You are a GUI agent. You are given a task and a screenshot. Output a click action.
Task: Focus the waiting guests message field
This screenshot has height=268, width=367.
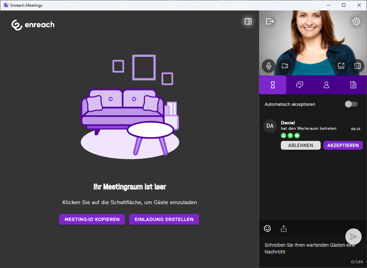click(x=304, y=248)
